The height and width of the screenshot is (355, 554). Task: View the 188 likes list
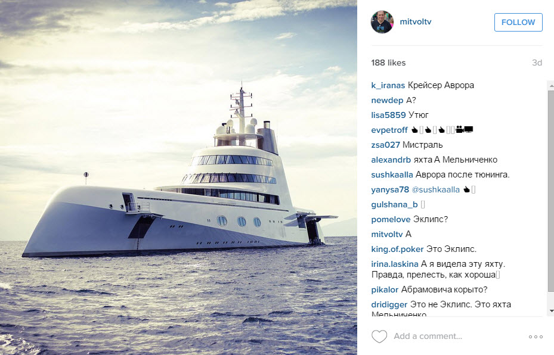click(x=388, y=63)
